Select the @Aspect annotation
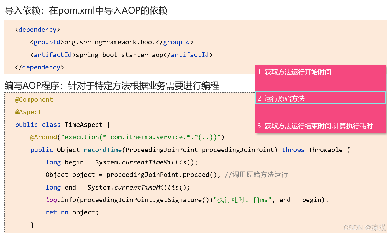The width and height of the screenshot is (387, 234). pyautogui.click(x=28, y=112)
